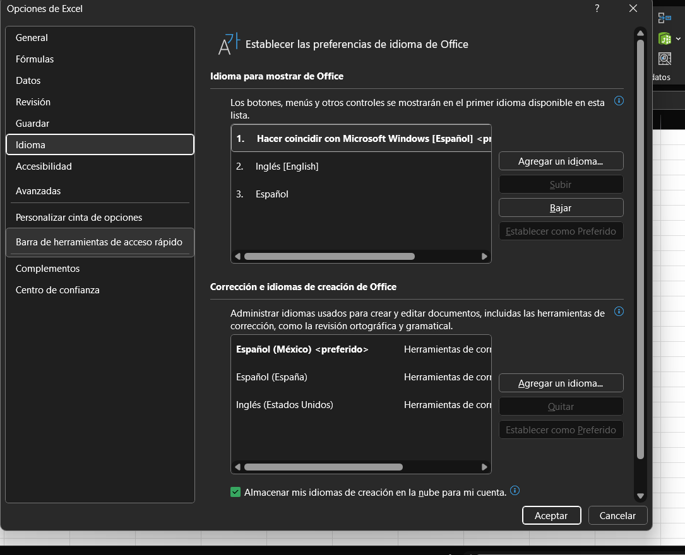The width and height of the screenshot is (685, 555).
Task: Click info icon beside proofing languages description
Action: point(619,312)
